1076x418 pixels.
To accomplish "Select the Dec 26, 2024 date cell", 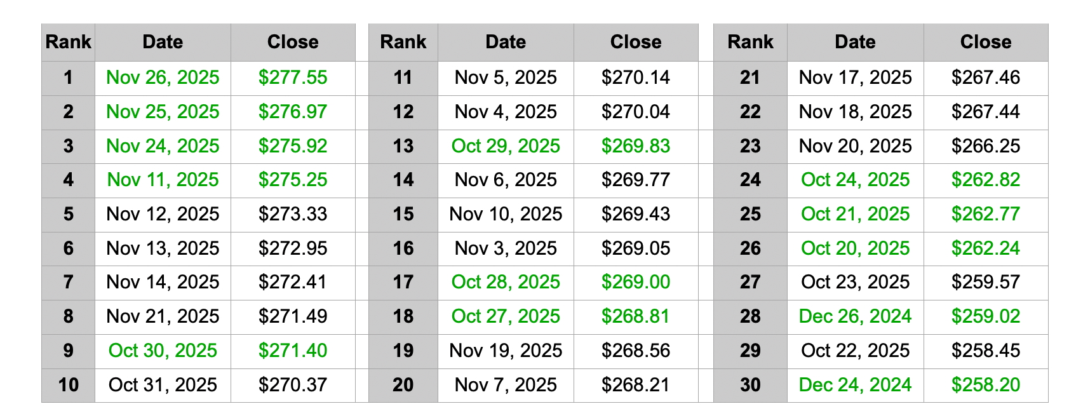I will (x=855, y=316).
